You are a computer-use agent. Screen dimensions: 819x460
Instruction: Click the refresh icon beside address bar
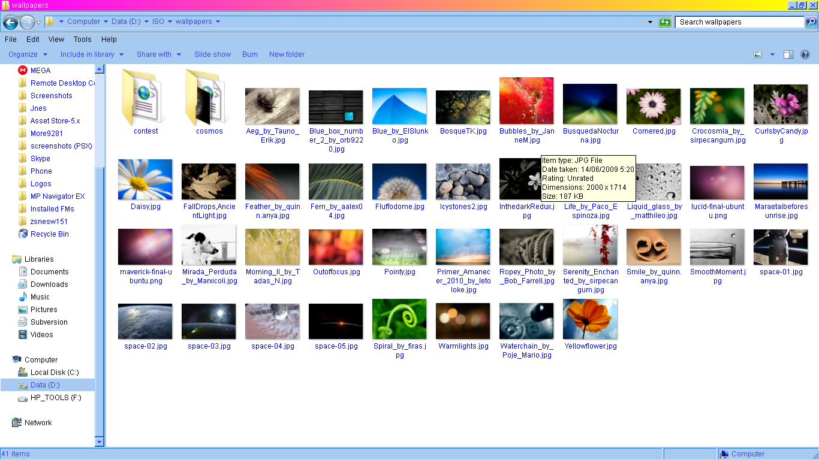[x=665, y=22]
